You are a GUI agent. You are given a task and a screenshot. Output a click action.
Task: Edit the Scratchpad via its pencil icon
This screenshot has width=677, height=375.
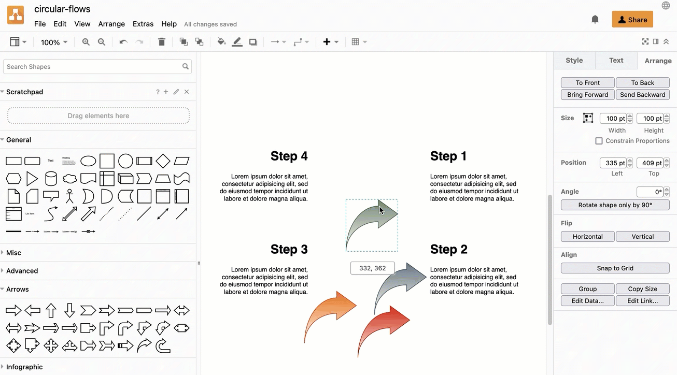tap(176, 92)
